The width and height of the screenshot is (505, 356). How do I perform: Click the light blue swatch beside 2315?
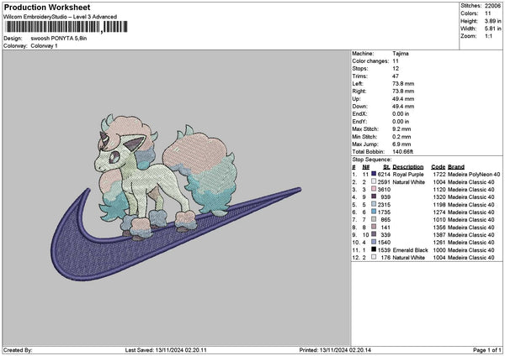pos(374,204)
